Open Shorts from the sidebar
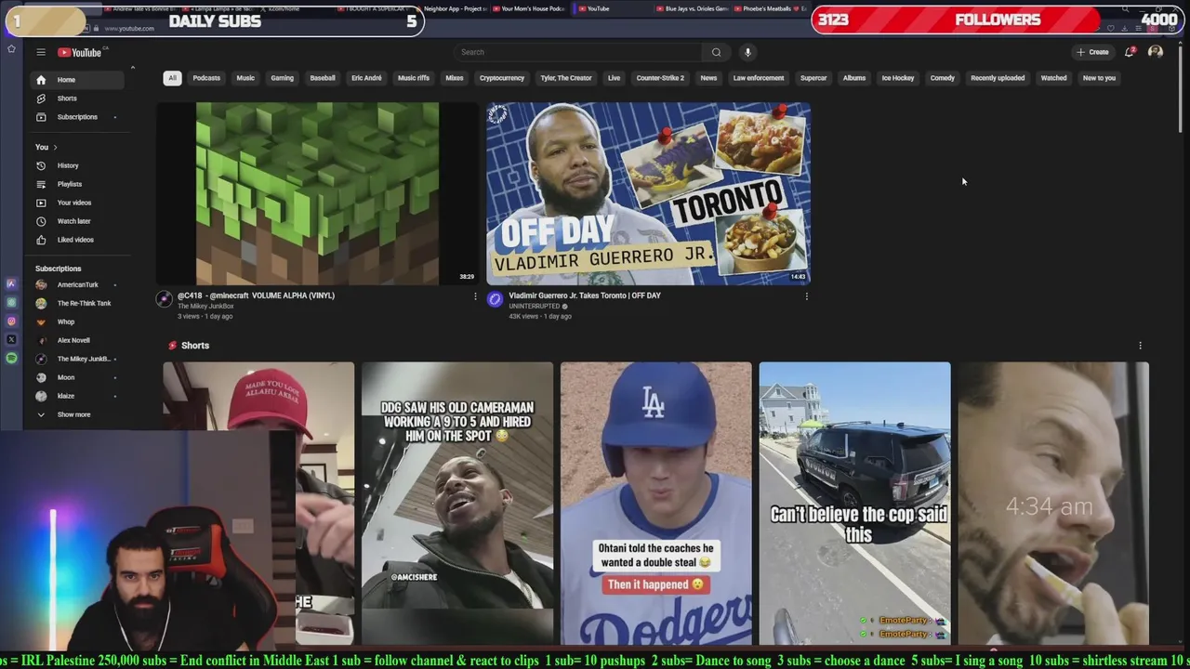This screenshot has height=669, width=1190. tap(78, 98)
